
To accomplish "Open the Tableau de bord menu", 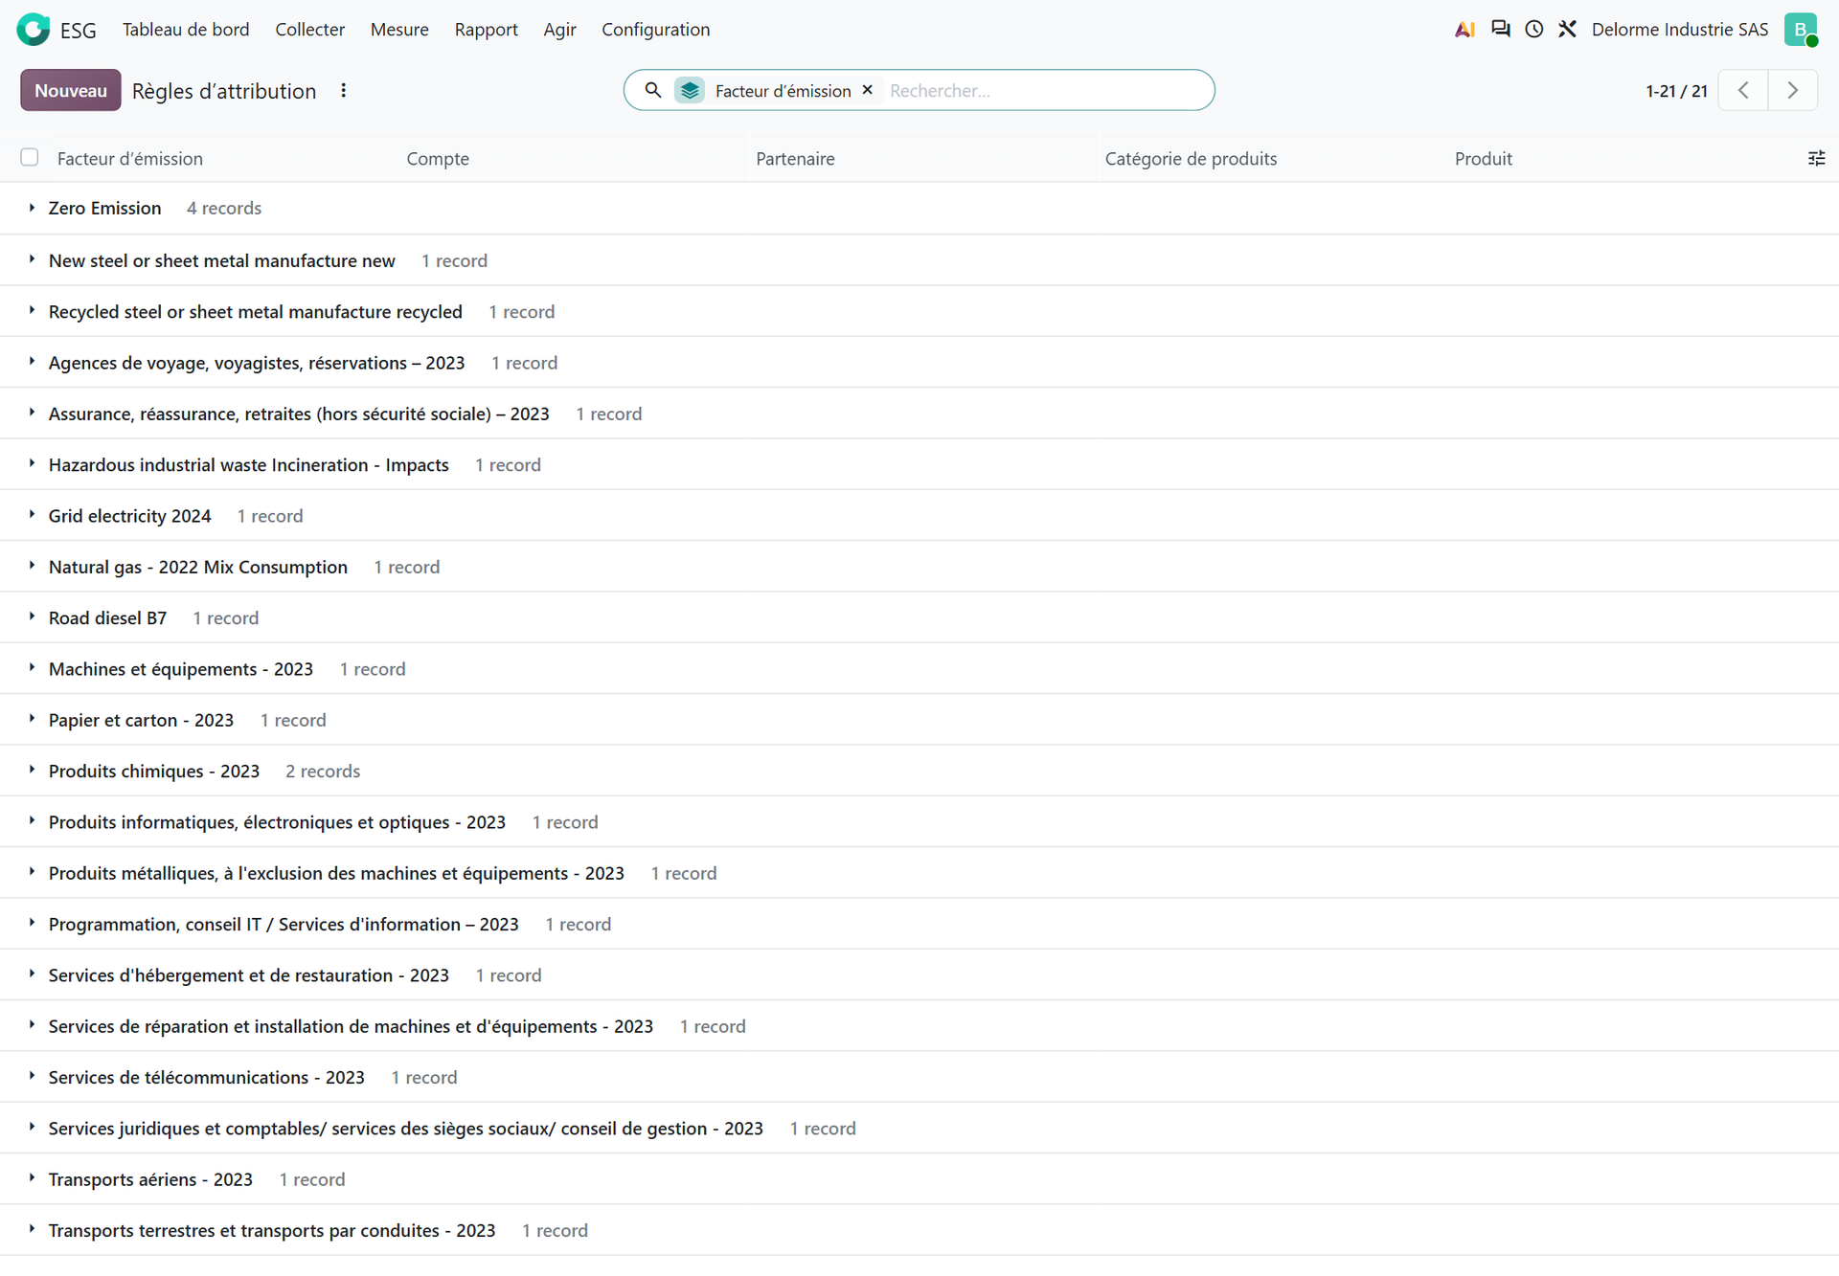I will pyautogui.click(x=186, y=30).
